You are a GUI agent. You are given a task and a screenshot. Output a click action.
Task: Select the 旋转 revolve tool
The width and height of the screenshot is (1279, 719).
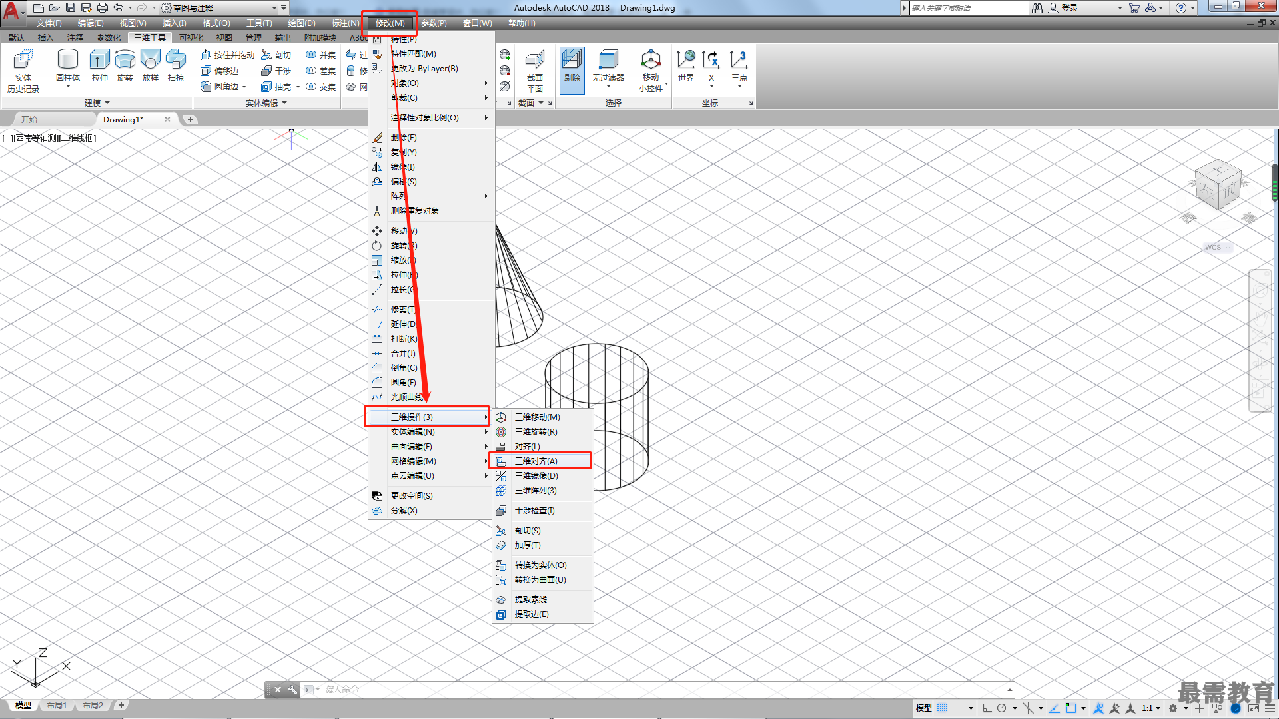[125, 65]
